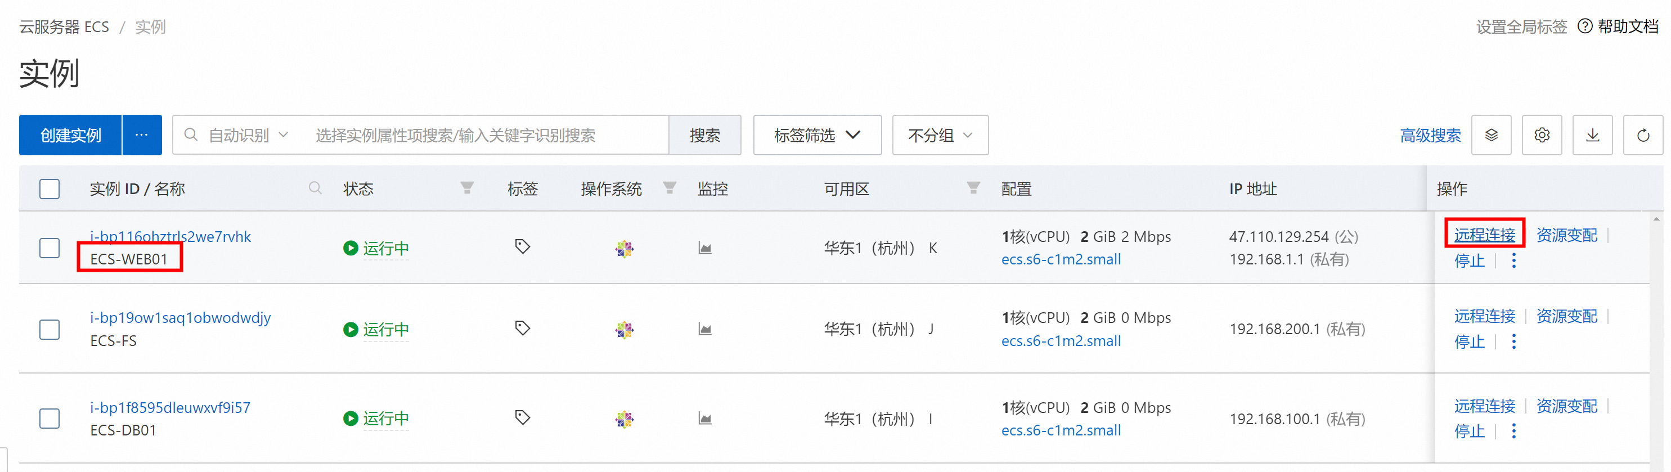Image resolution: width=1671 pixels, height=472 pixels.
Task: Click 资源变配 for ECS-WEB01
Action: coord(1566,235)
